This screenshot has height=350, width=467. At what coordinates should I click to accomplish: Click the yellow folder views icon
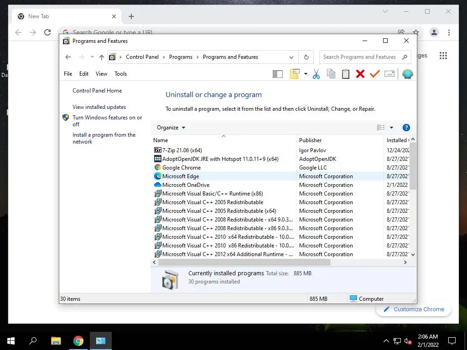coord(295,74)
